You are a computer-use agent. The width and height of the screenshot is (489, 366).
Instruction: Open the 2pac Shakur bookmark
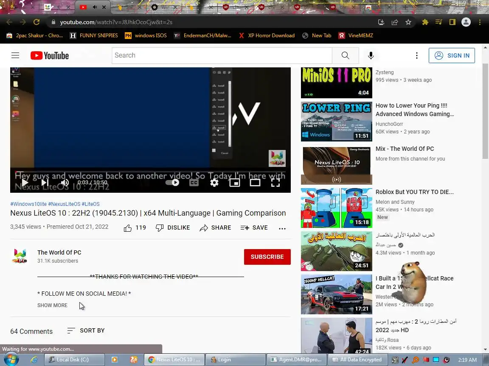pyautogui.click(x=35, y=36)
